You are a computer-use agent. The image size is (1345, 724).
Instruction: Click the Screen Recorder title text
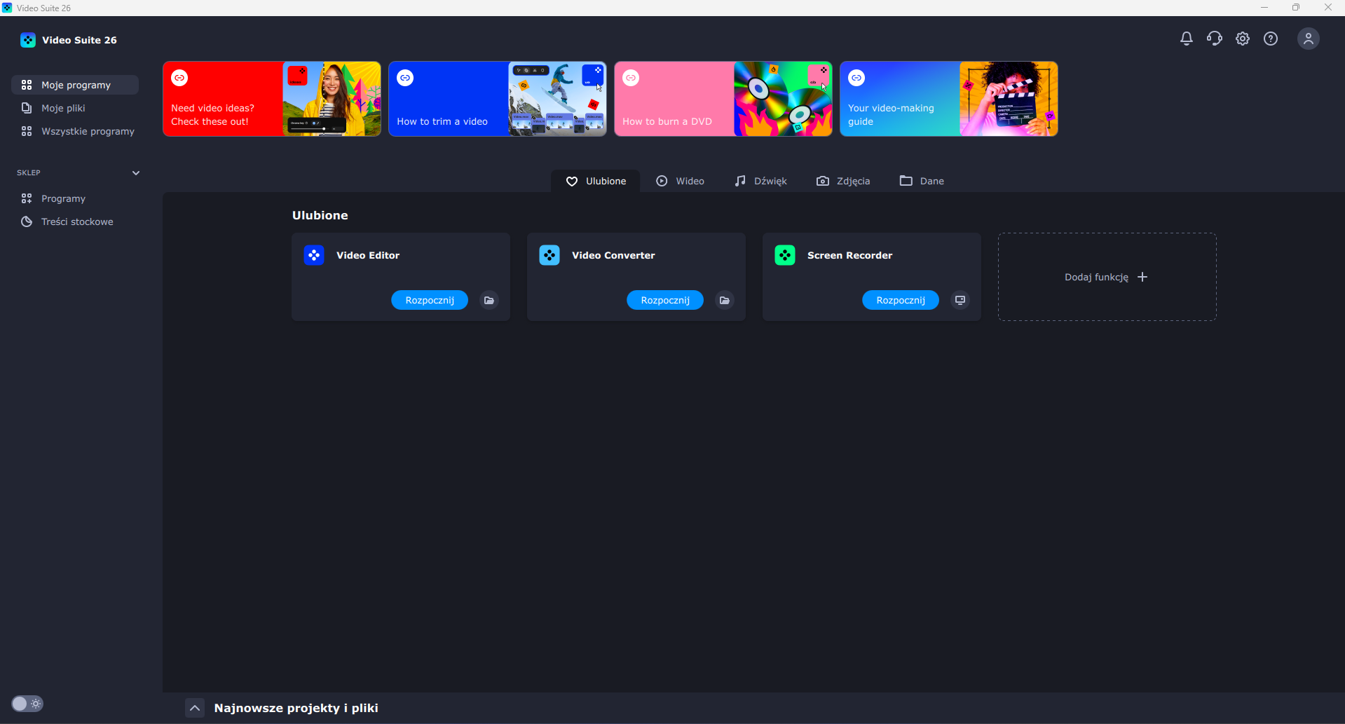[849, 255]
